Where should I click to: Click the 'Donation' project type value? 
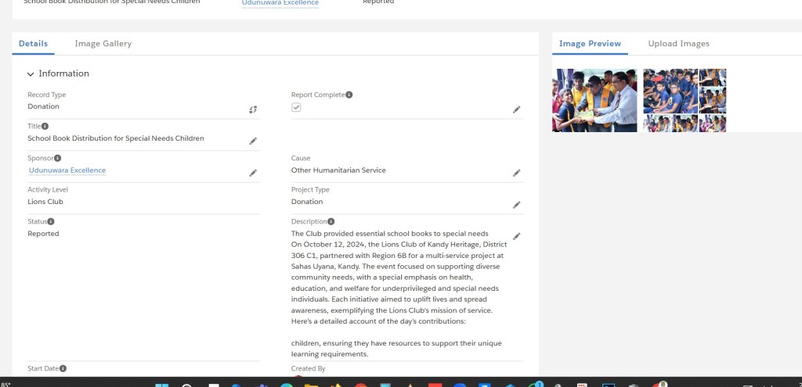click(307, 202)
